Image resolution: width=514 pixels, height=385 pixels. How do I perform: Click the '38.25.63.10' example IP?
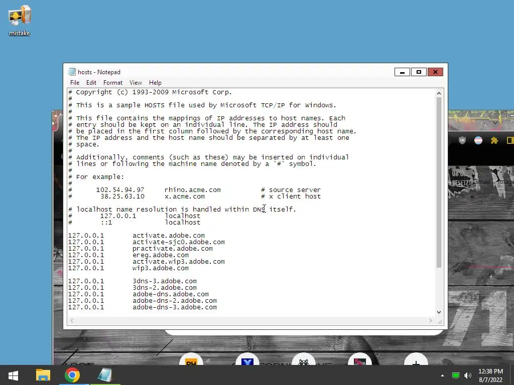pos(122,197)
